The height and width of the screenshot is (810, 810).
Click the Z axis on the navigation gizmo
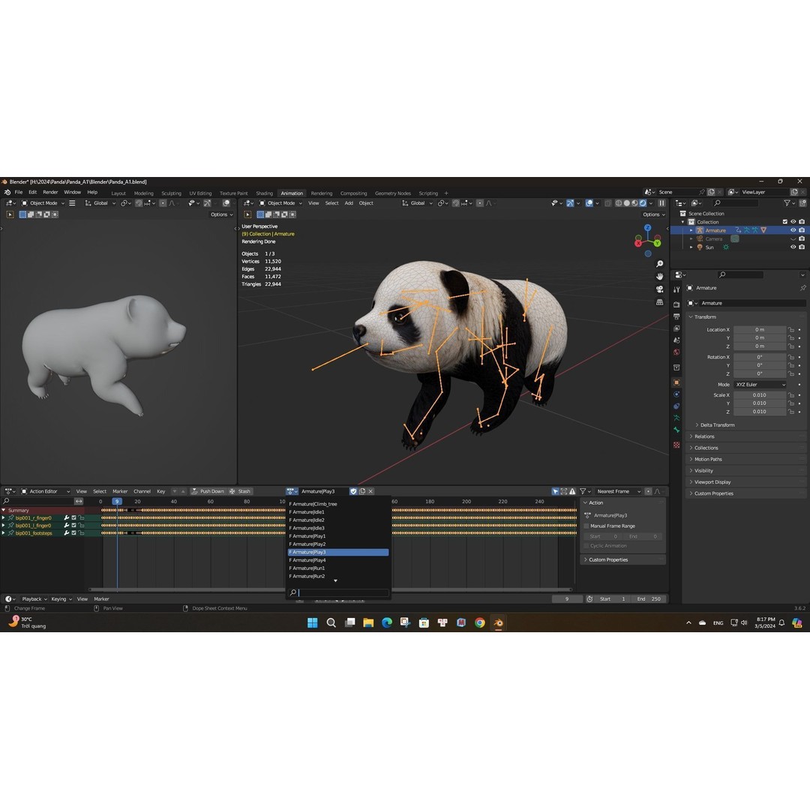(x=648, y=228)
